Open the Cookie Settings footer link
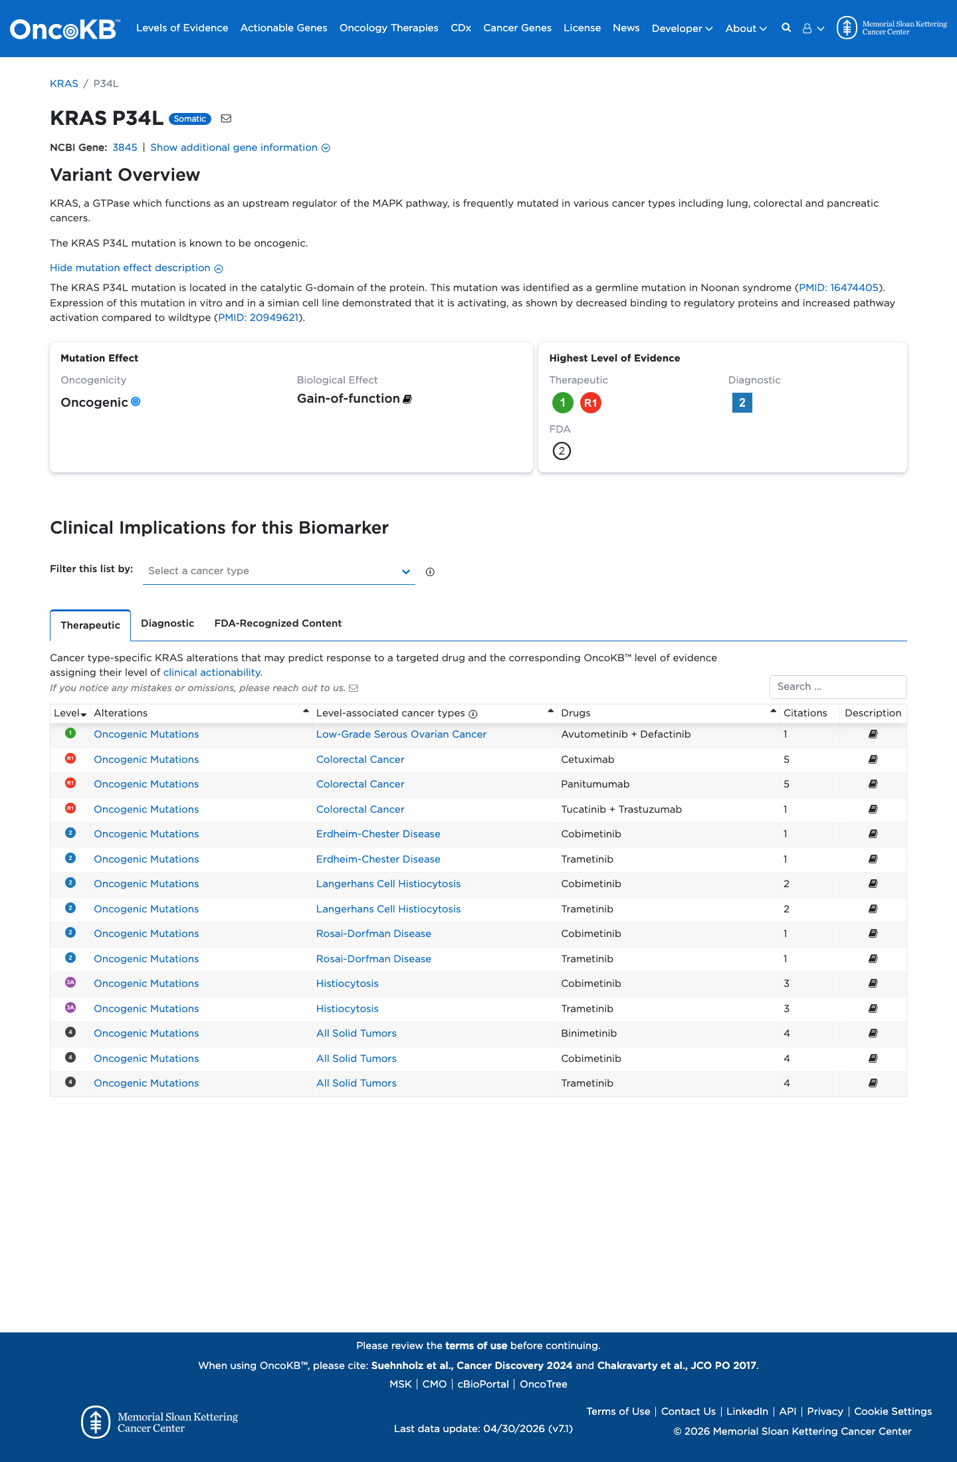Screen dimensions: 957x1462 coord(893,1411)
